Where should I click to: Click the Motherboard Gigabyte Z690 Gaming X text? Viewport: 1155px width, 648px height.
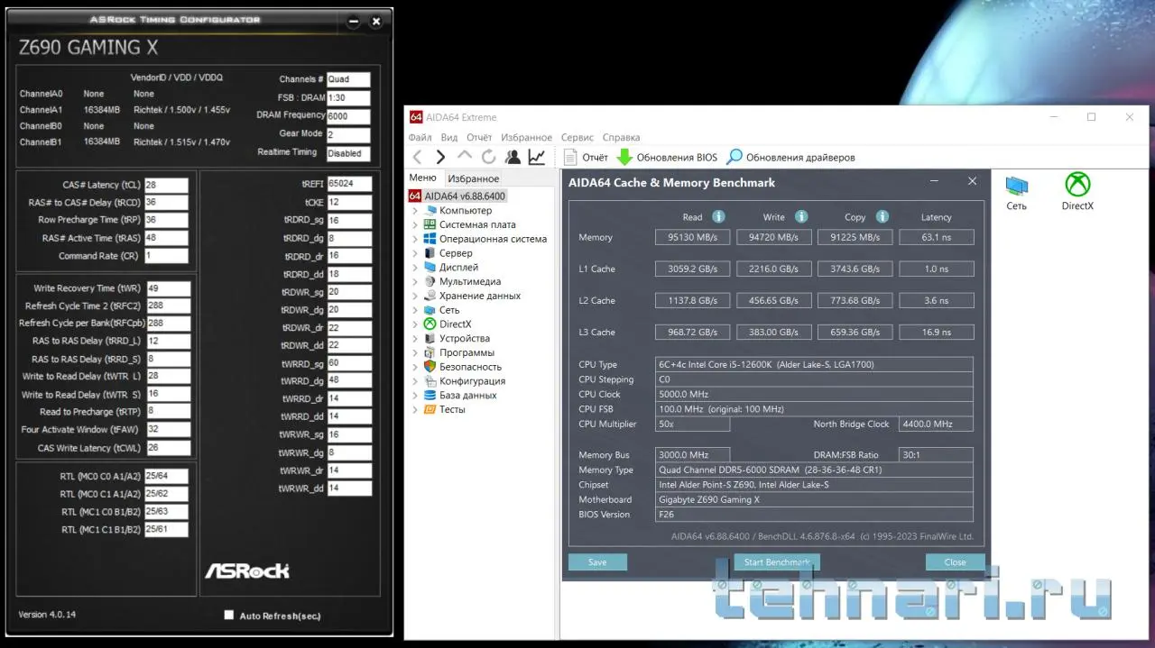(814, 499)
